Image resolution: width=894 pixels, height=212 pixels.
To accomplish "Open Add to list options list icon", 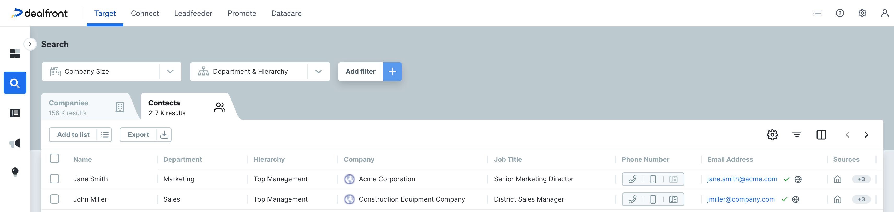I will click(104, 135).
